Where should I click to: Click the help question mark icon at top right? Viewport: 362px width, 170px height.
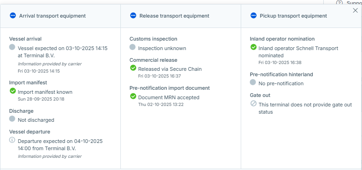[x=339, y=2]
